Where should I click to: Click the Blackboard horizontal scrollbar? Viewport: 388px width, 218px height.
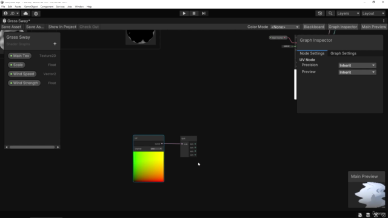(x=32, y=147)
